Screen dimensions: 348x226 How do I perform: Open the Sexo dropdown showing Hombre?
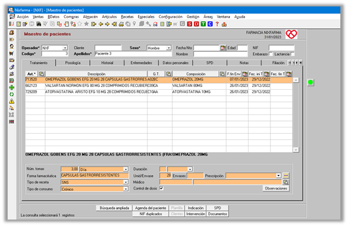pyautogui.click(x=169, y=48)
